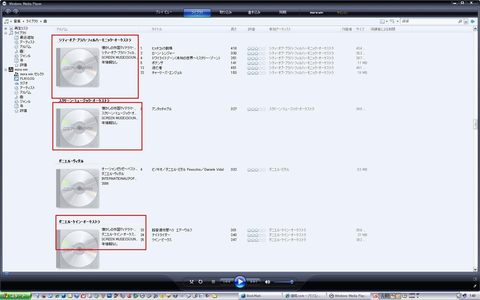480x300 pixels.
Task: Adjust the volume slider
Action: [x=283, y=282]
